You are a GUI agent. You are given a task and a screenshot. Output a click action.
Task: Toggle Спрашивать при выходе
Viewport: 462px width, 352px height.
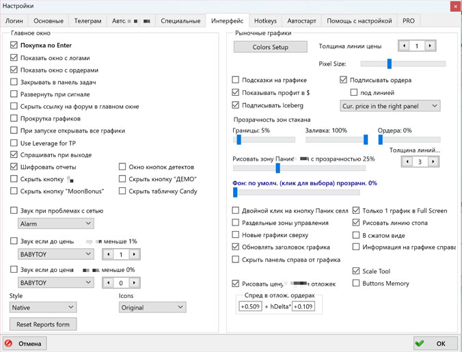click(14, 154)
